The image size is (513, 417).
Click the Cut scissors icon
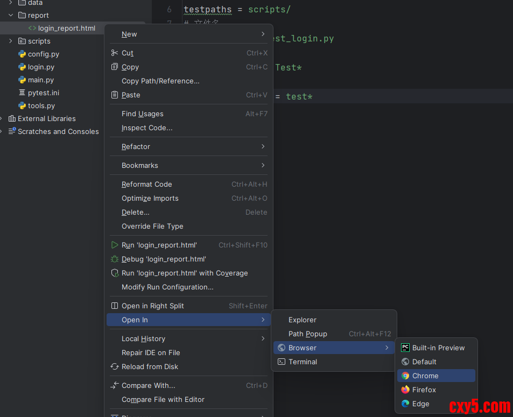(x=114, y=53)
